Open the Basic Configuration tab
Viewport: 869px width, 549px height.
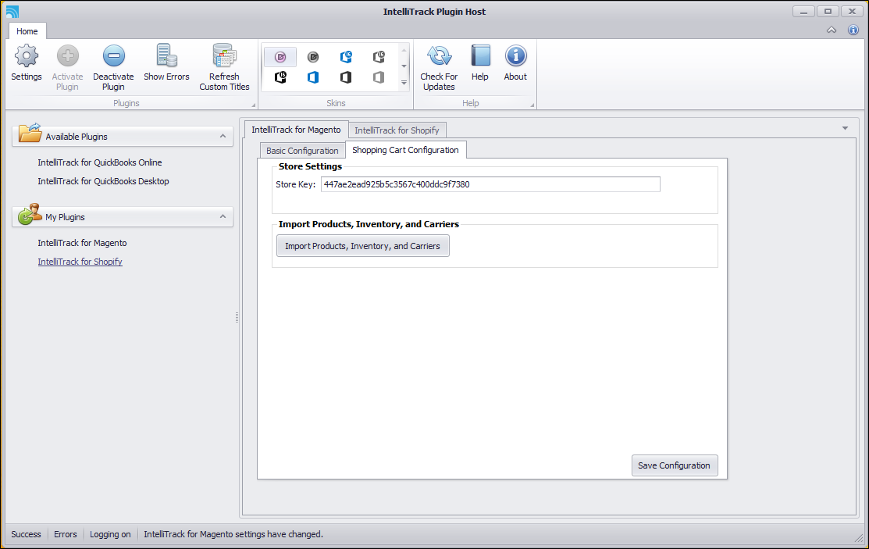[302, 150]
